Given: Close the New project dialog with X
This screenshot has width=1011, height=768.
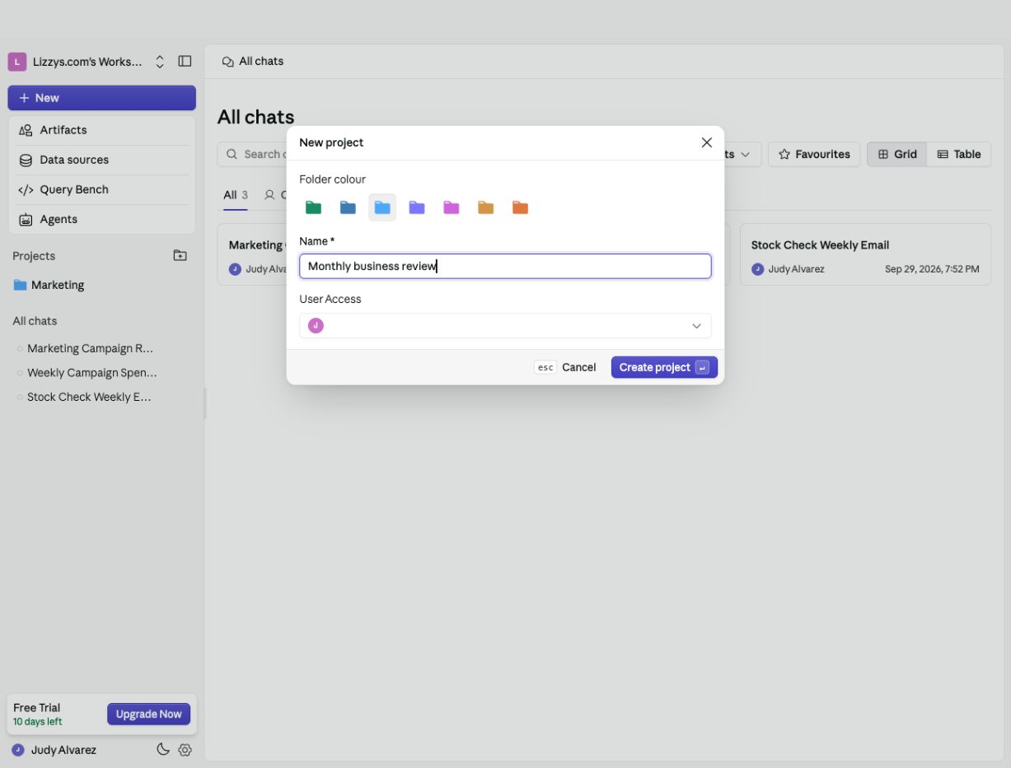Looking at the screenshot, I should coord(706,142).
